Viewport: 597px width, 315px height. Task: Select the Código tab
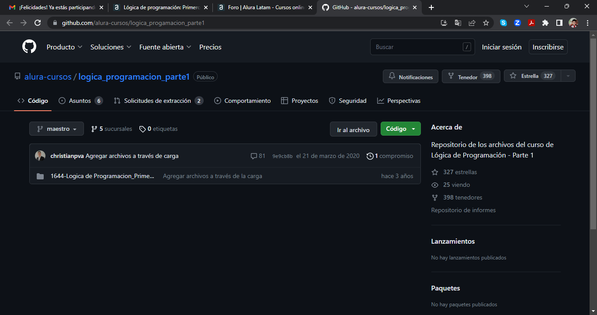(33, 101)
